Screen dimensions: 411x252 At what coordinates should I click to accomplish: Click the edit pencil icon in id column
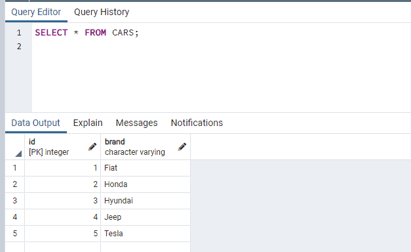(x=92, y=147)
